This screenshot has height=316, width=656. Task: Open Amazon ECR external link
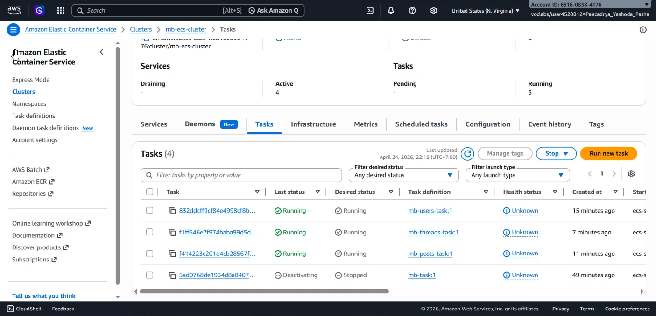(x=33, y=181)
